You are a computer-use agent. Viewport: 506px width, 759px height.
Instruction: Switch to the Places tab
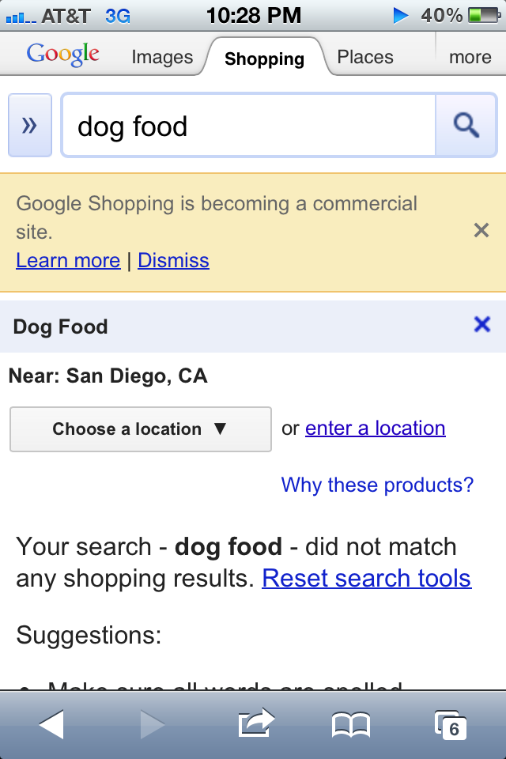pos(364,57)
